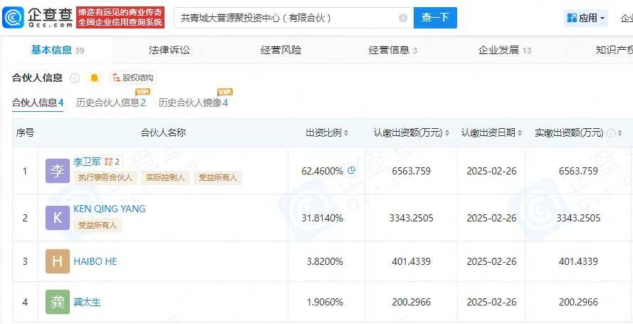Clear the search box text
This screenshot has width=633, height=324.
pyautogui.click(x=403, y=18)
